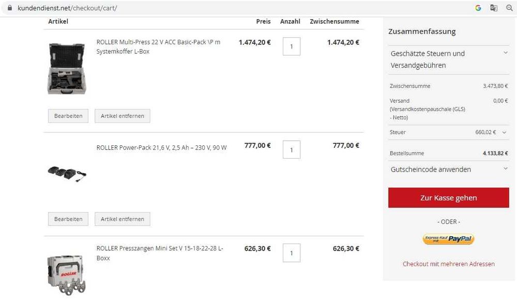
Task: Click the PayPal Express-Kauf button
Action: pyautogui.click(x=448, y=239)
